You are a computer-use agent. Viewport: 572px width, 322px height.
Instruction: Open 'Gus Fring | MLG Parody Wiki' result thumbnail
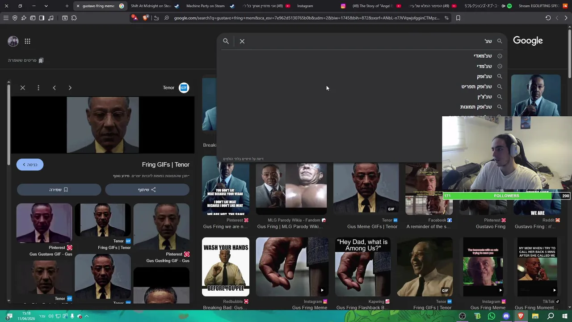pos(291,189)
